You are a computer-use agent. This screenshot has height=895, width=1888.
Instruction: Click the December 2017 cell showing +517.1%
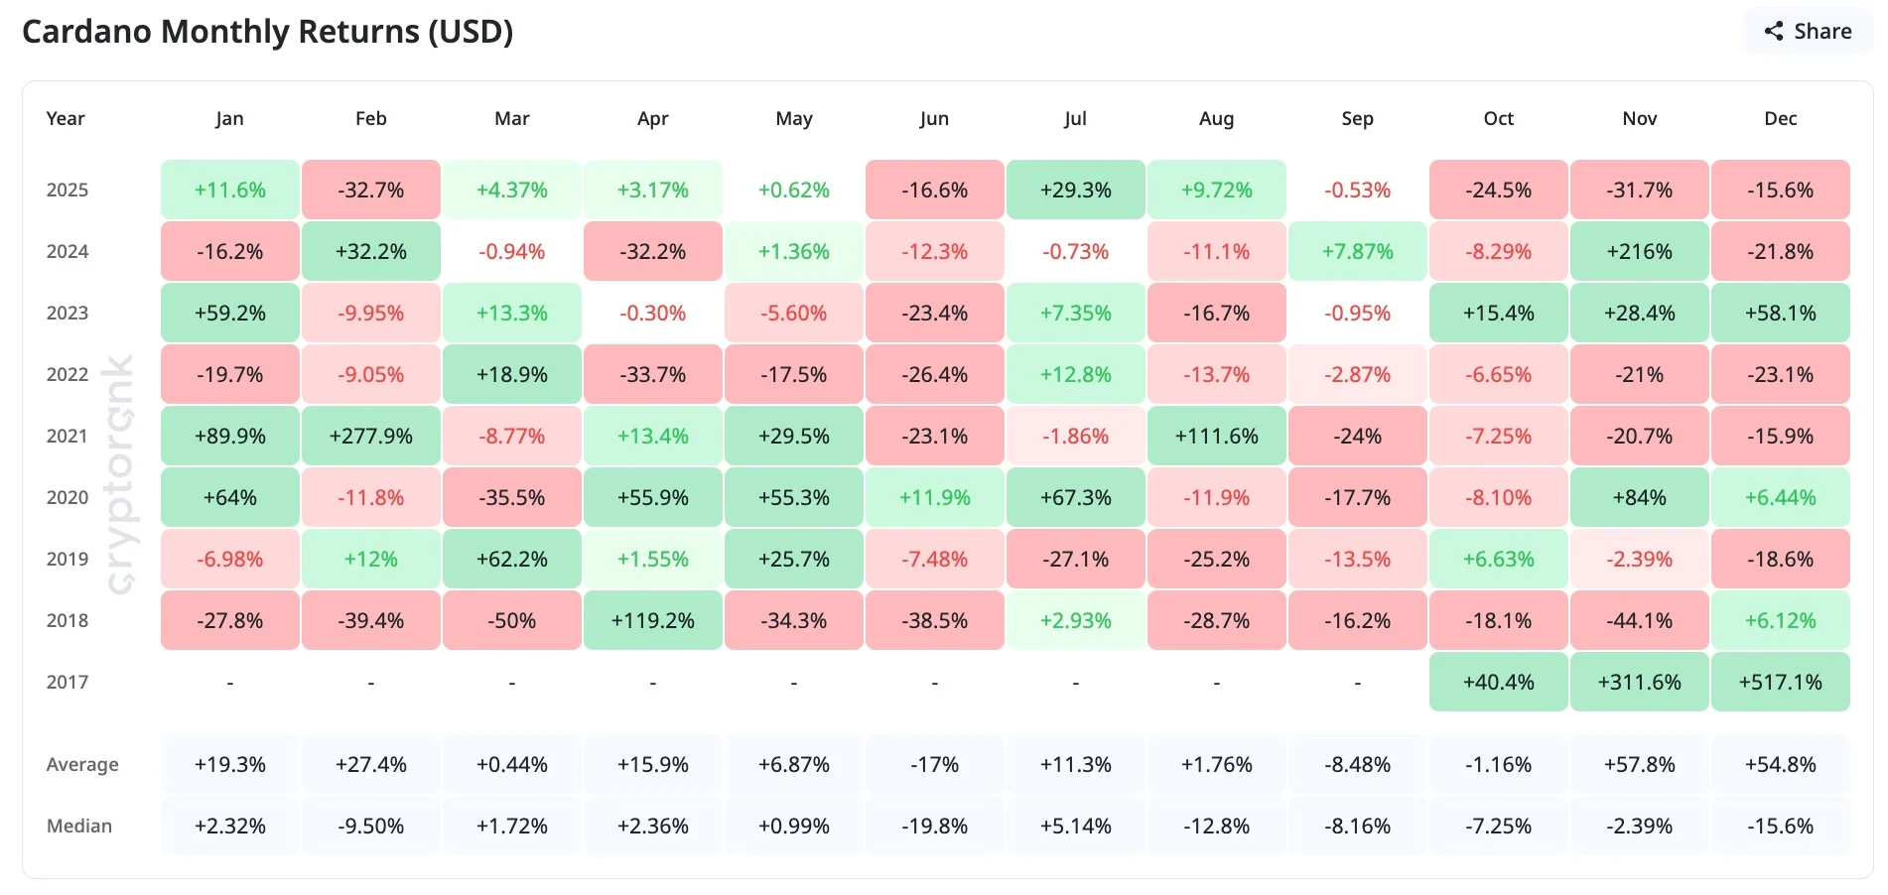(1780, 682)
